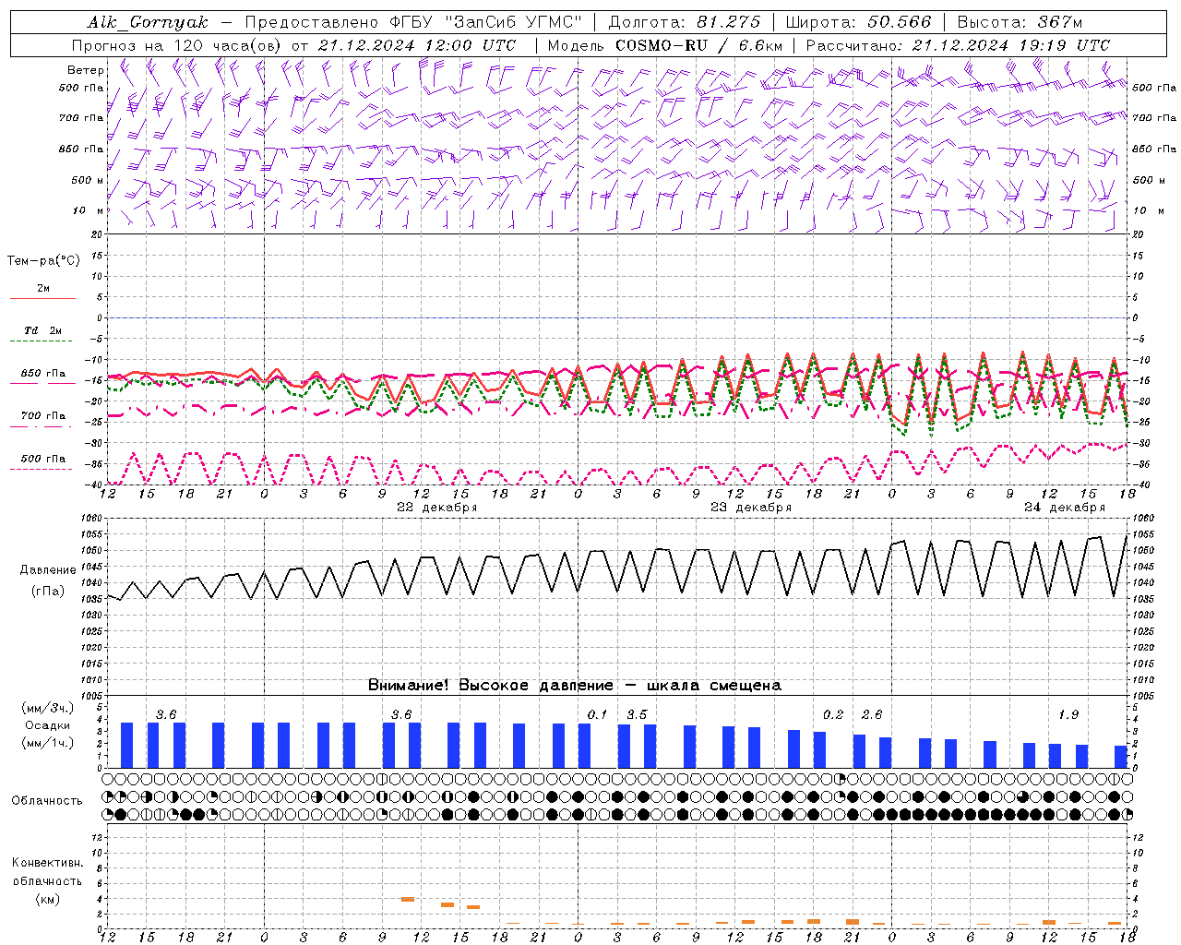Click the 'Td 2м' dew point legend entry
Image resolution: width=1181 pixels, height=945 pixels.
[42, 330]
